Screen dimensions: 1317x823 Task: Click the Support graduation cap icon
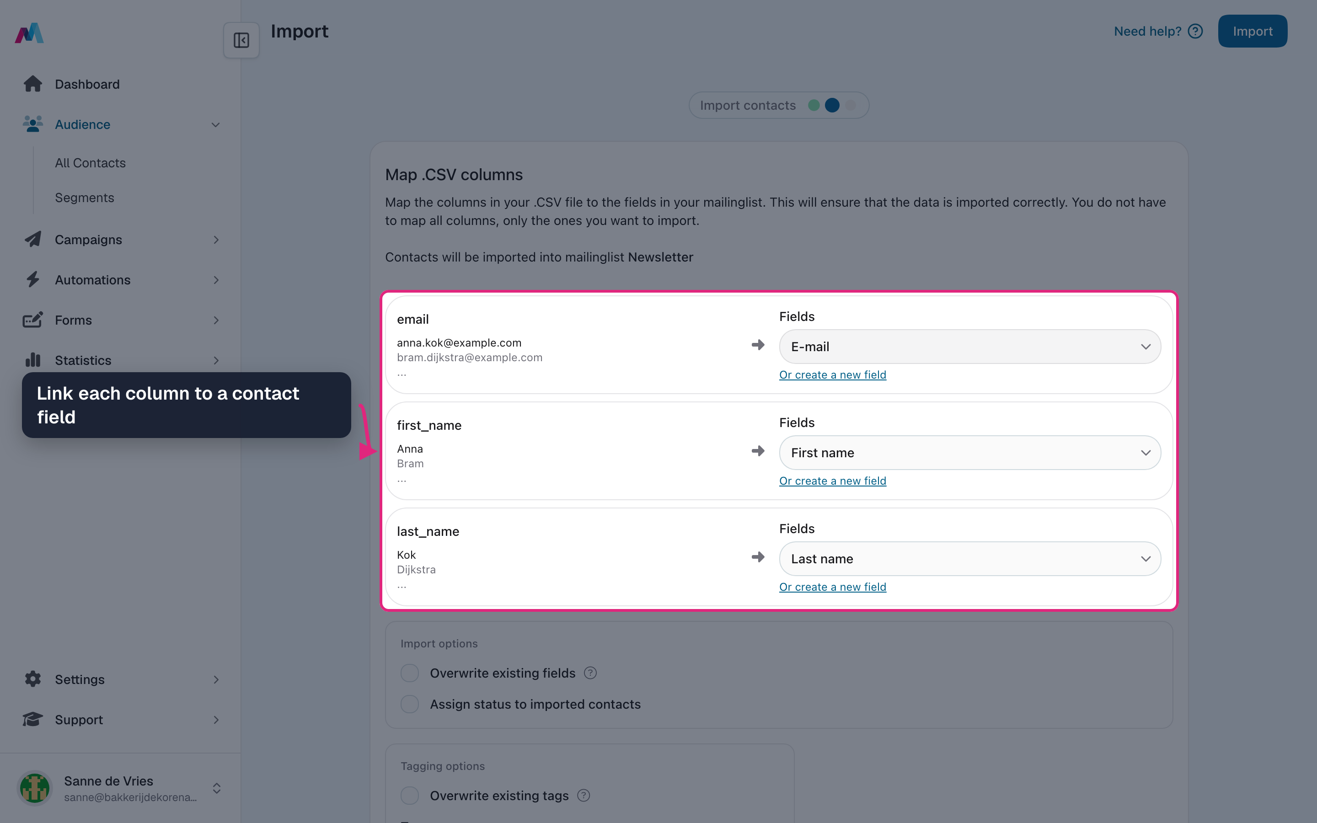pyautogui.click(x=32, y=719)
